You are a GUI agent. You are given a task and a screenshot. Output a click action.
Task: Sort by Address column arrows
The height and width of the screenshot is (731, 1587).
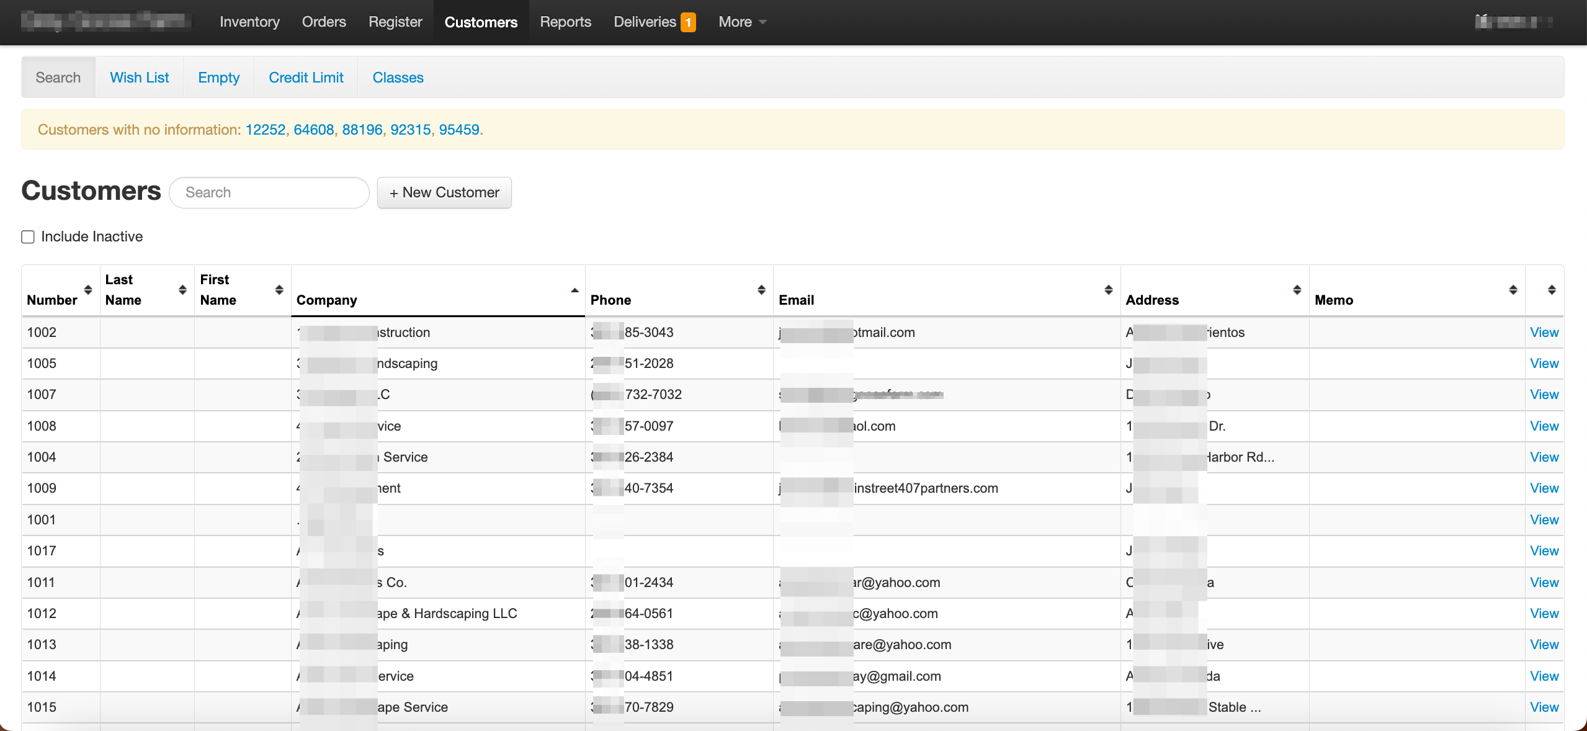pyautogui.click(x=1297, y=290)
